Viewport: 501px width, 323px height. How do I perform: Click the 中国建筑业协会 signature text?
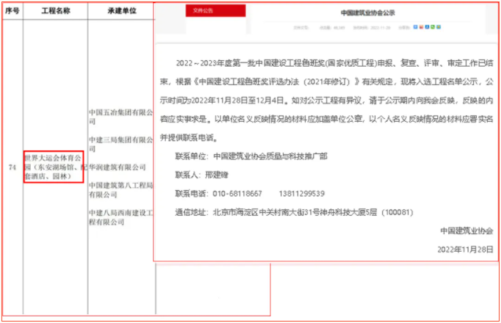coord(466,231)
